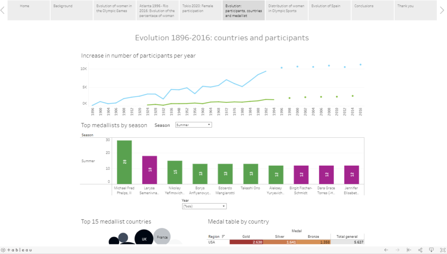Go to previous story point with left arrow

click(3, 10)
